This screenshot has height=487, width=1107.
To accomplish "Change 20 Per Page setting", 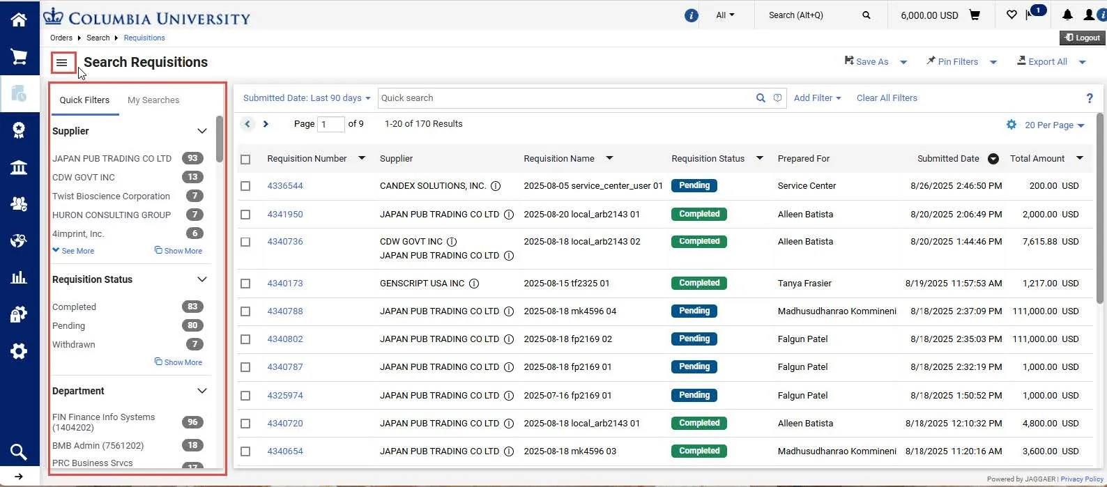I will 1055,125.
